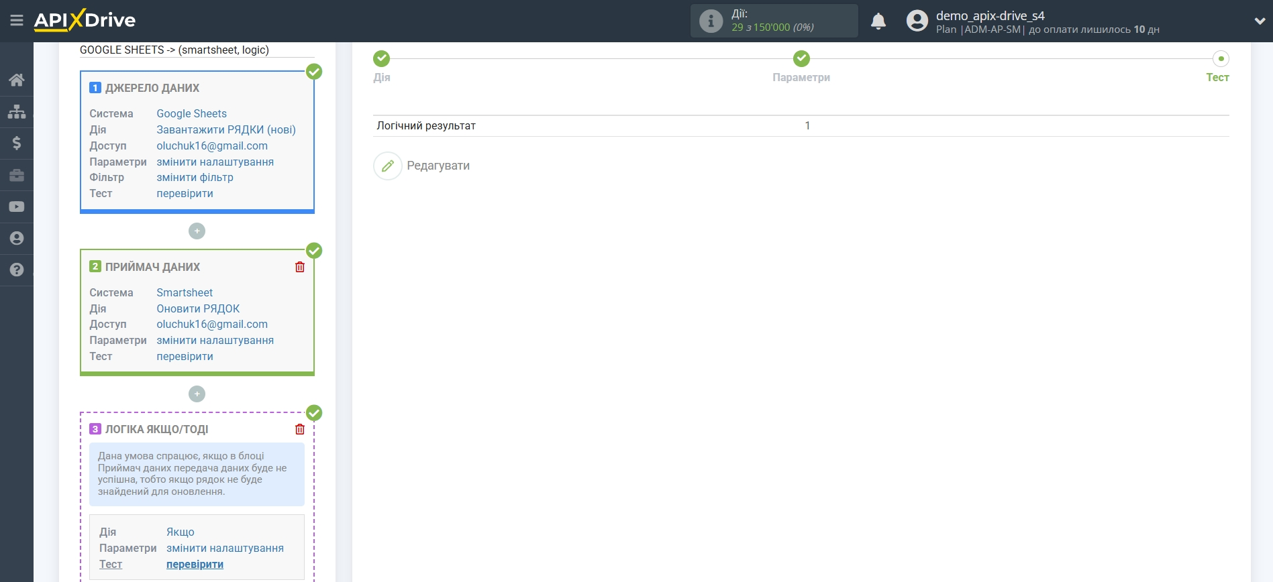1273x582 pixels.
Task: Add a block after Джерело даних
Action: 197,231
